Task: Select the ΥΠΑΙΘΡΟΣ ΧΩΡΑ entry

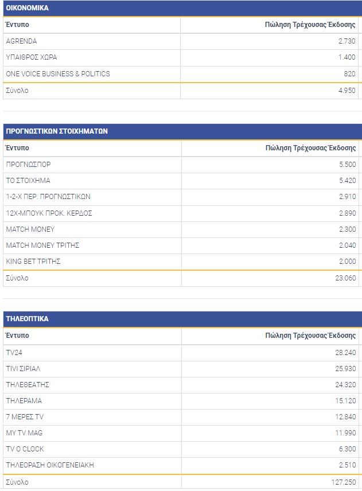Action: pyautogui.click(x=32, y=57)
